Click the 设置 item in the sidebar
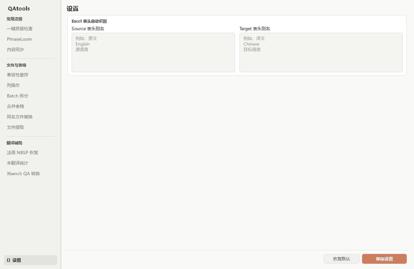Screen dimensions: 414x269 coord(31,260)
